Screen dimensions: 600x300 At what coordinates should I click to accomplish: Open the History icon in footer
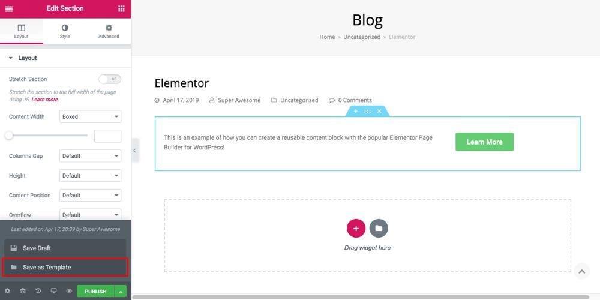click(x=38, y=291)
